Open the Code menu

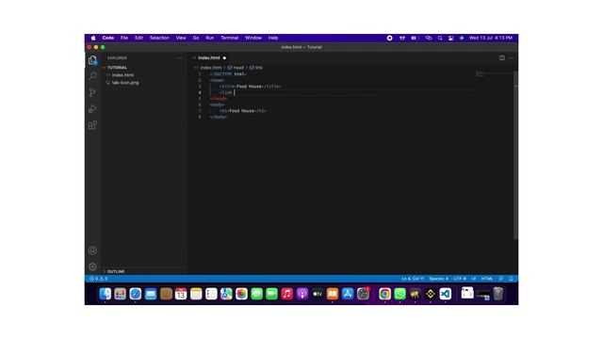[x=108, y=38]
